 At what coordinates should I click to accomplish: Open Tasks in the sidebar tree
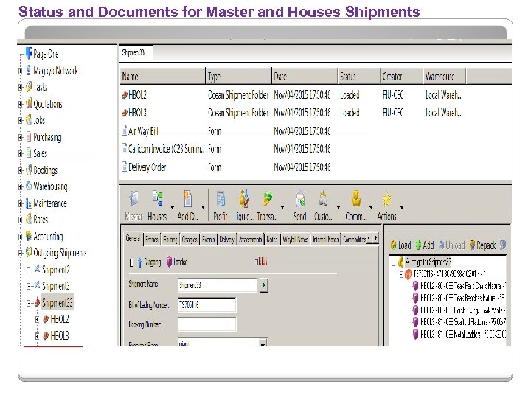pyautogui.click(x=41, y=87)
